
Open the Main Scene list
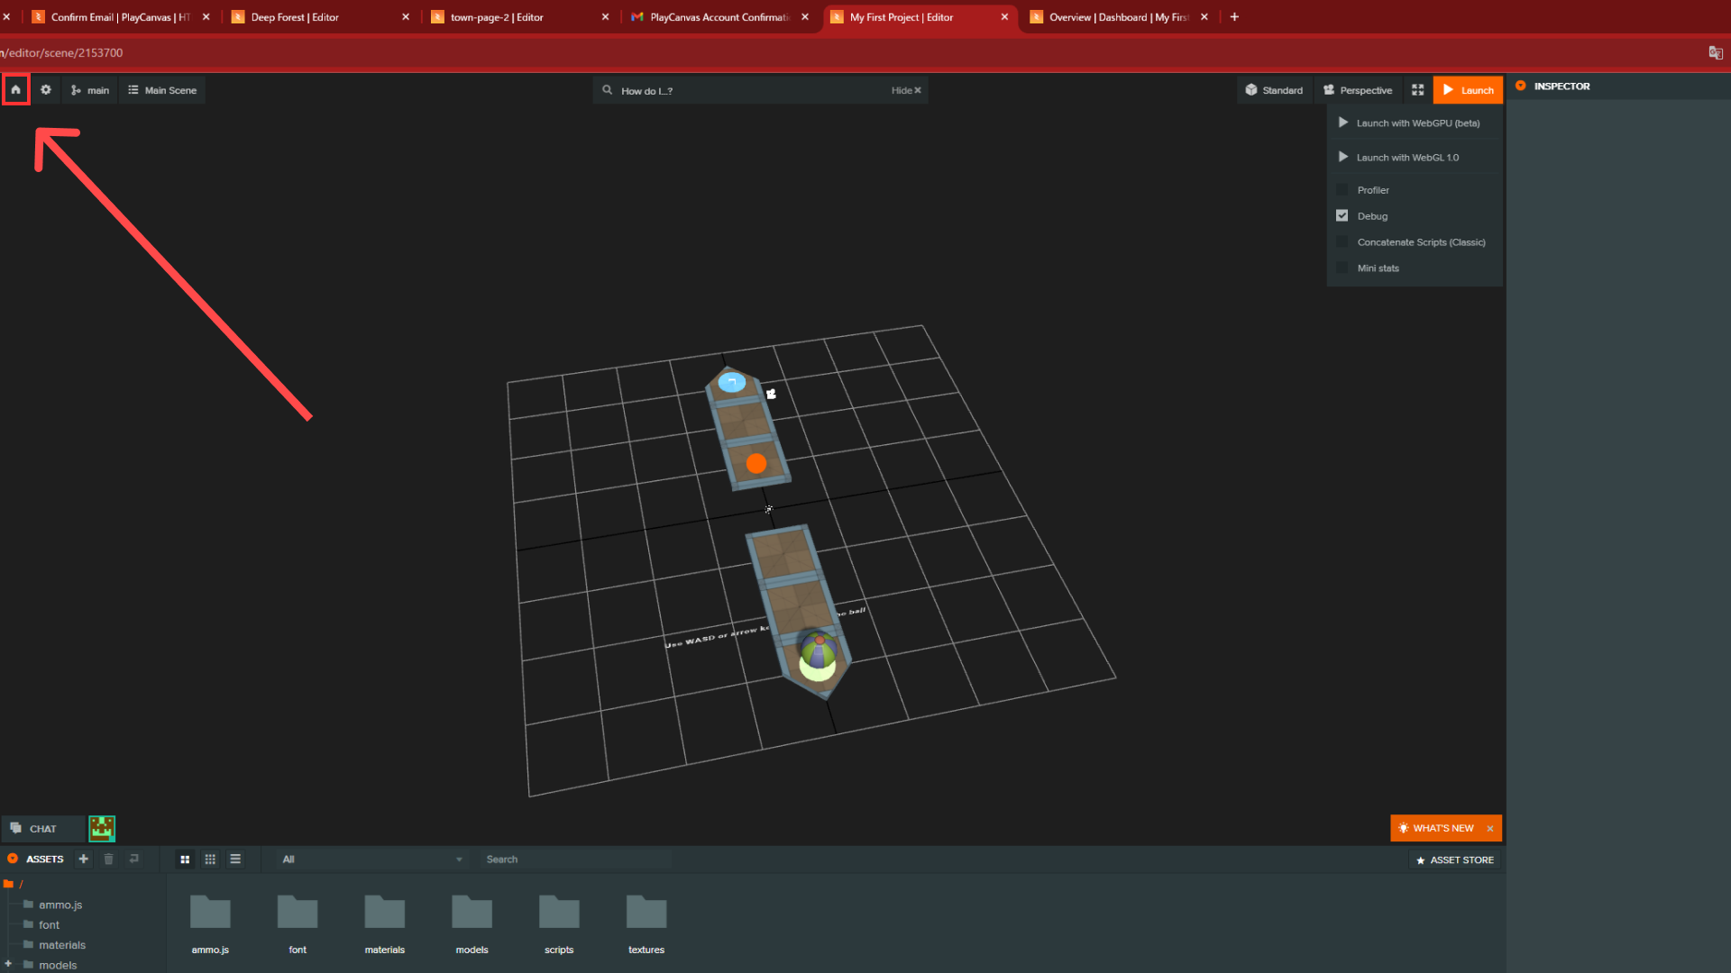(162, 90)
